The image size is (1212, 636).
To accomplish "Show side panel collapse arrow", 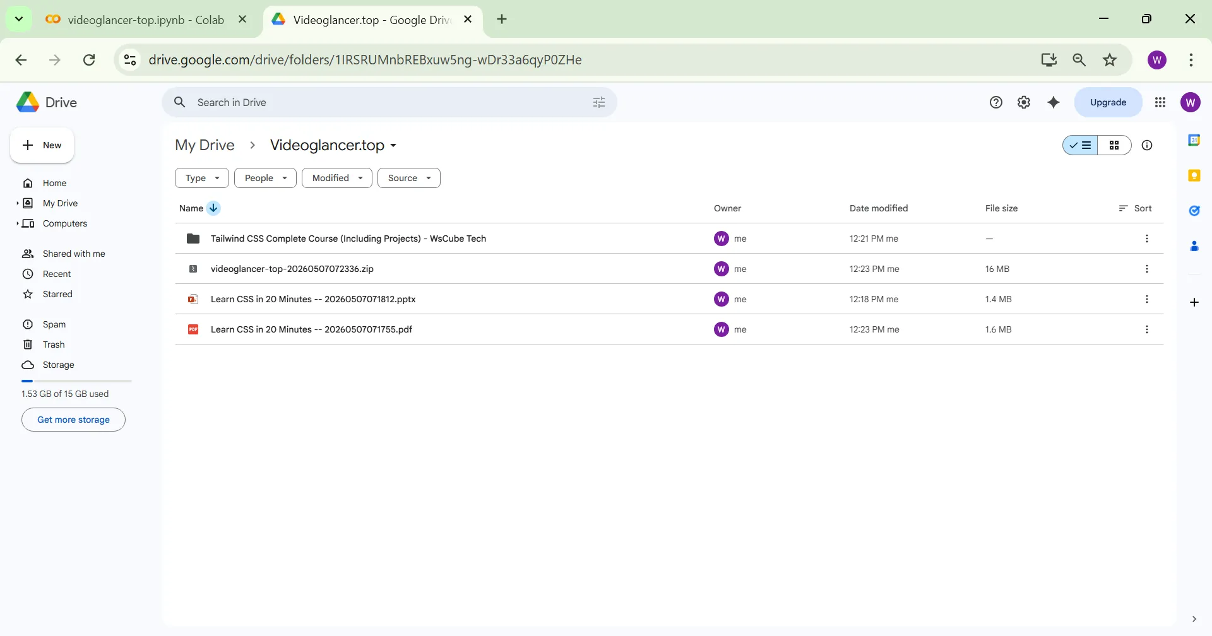I will 1194,619.
